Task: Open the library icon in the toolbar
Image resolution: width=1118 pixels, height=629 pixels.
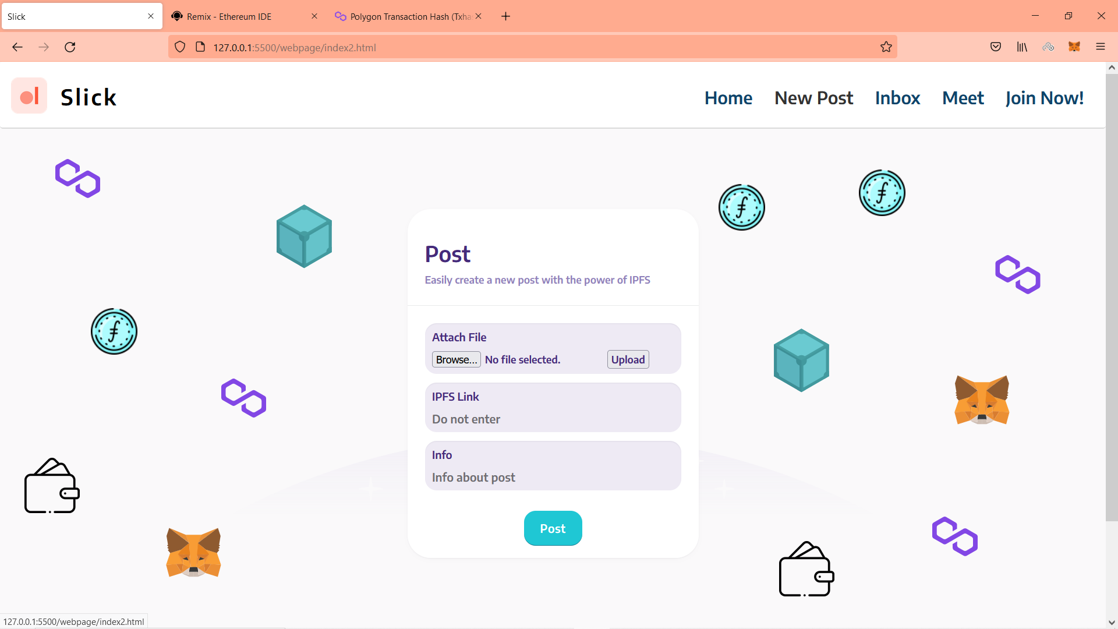Action: 1022,47
